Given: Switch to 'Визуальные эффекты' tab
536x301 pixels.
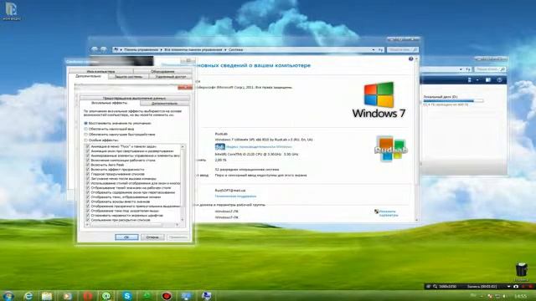Looking at the screenshot, I should (x=110, y=103).
